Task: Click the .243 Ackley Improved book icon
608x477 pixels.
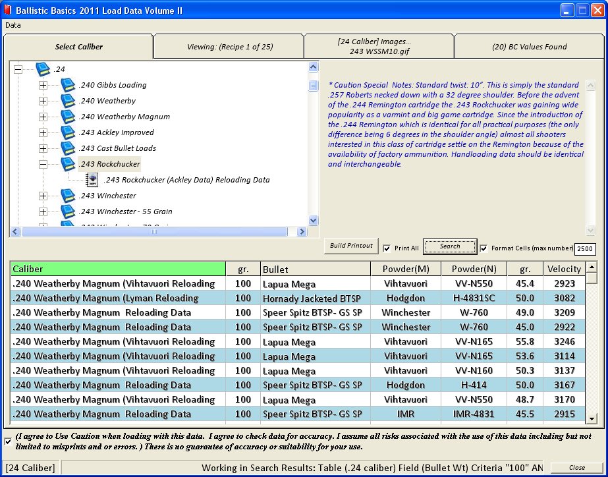Action: [x=69, y=132]
